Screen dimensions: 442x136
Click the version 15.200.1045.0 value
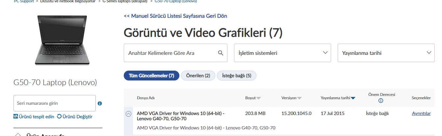[297, 114]
